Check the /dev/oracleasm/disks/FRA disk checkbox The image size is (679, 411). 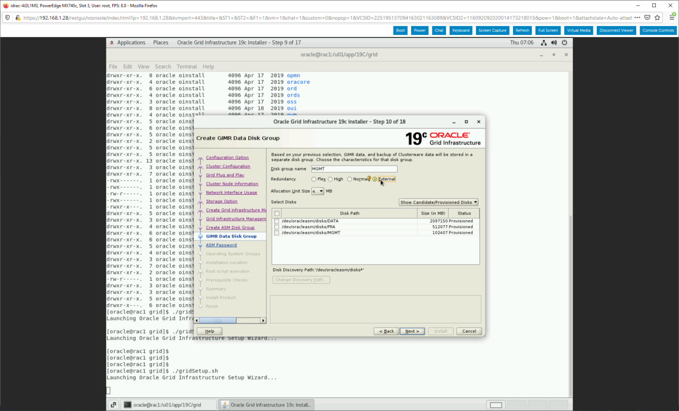[x=277, y=227]
